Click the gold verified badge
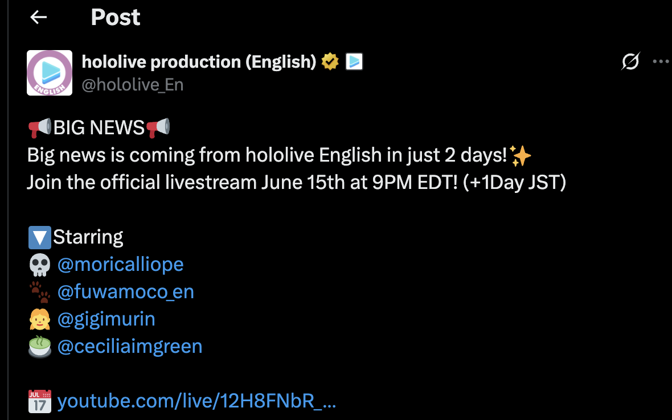Image resolution: width=672 pixels, height=420 pixels. click(330, 61)
